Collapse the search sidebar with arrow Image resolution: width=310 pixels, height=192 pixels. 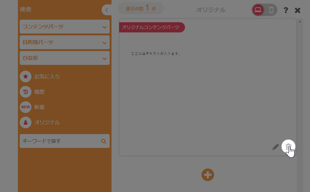tap(106, 10)
